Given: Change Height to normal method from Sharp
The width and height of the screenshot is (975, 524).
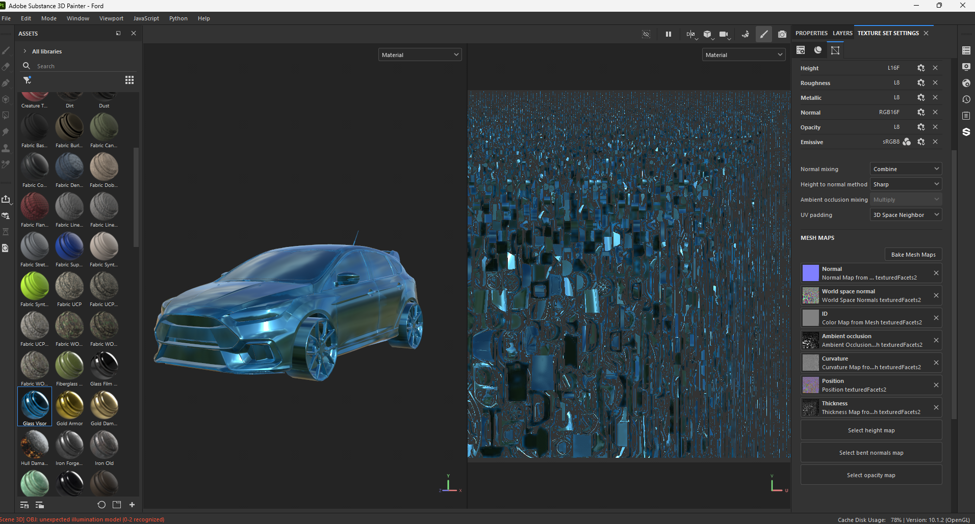Looking at the screenshot, I should 906,184.
